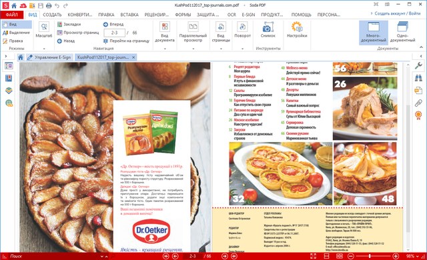The height and width of the screenshot is (260, 427).
Task: Open the layers panel in left sidebar
Action: coord(9,91)
